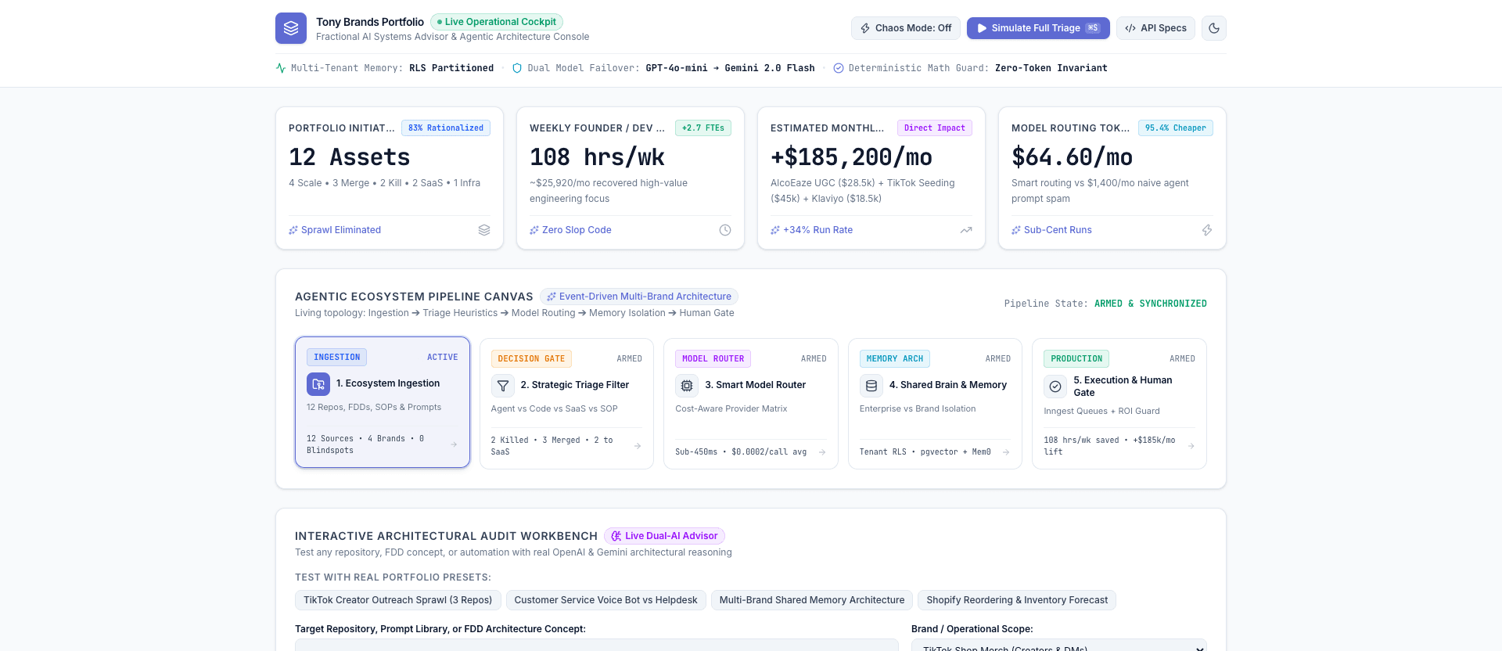Click the Execution & Human Gate check icon
Viewport: 1502px width, 651px height.
coord(1055,387)
